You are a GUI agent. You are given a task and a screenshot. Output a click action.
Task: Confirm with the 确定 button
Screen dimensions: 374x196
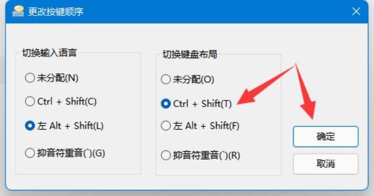[325, 136]
